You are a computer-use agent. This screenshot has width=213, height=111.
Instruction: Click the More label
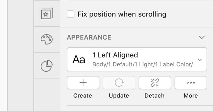(x=191, y=95)
